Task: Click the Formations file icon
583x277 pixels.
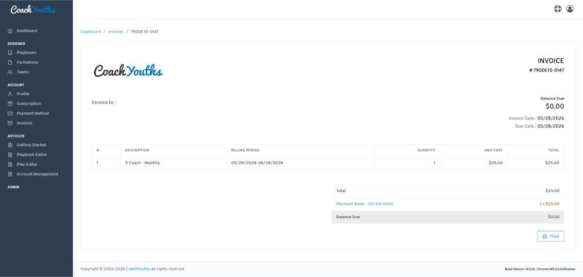Action: 10,62
